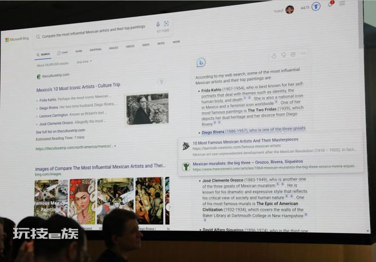The width and height of the screenshot is (376, 262).
Task: Open visual search camera icon
Action: [x=166, y=23]
